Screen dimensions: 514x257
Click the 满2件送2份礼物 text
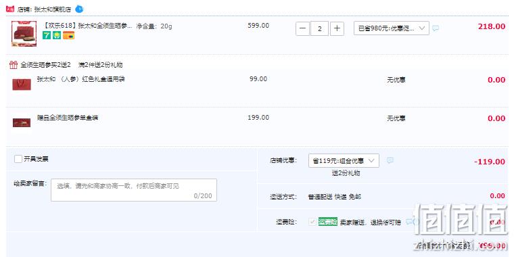pos(100,65)
